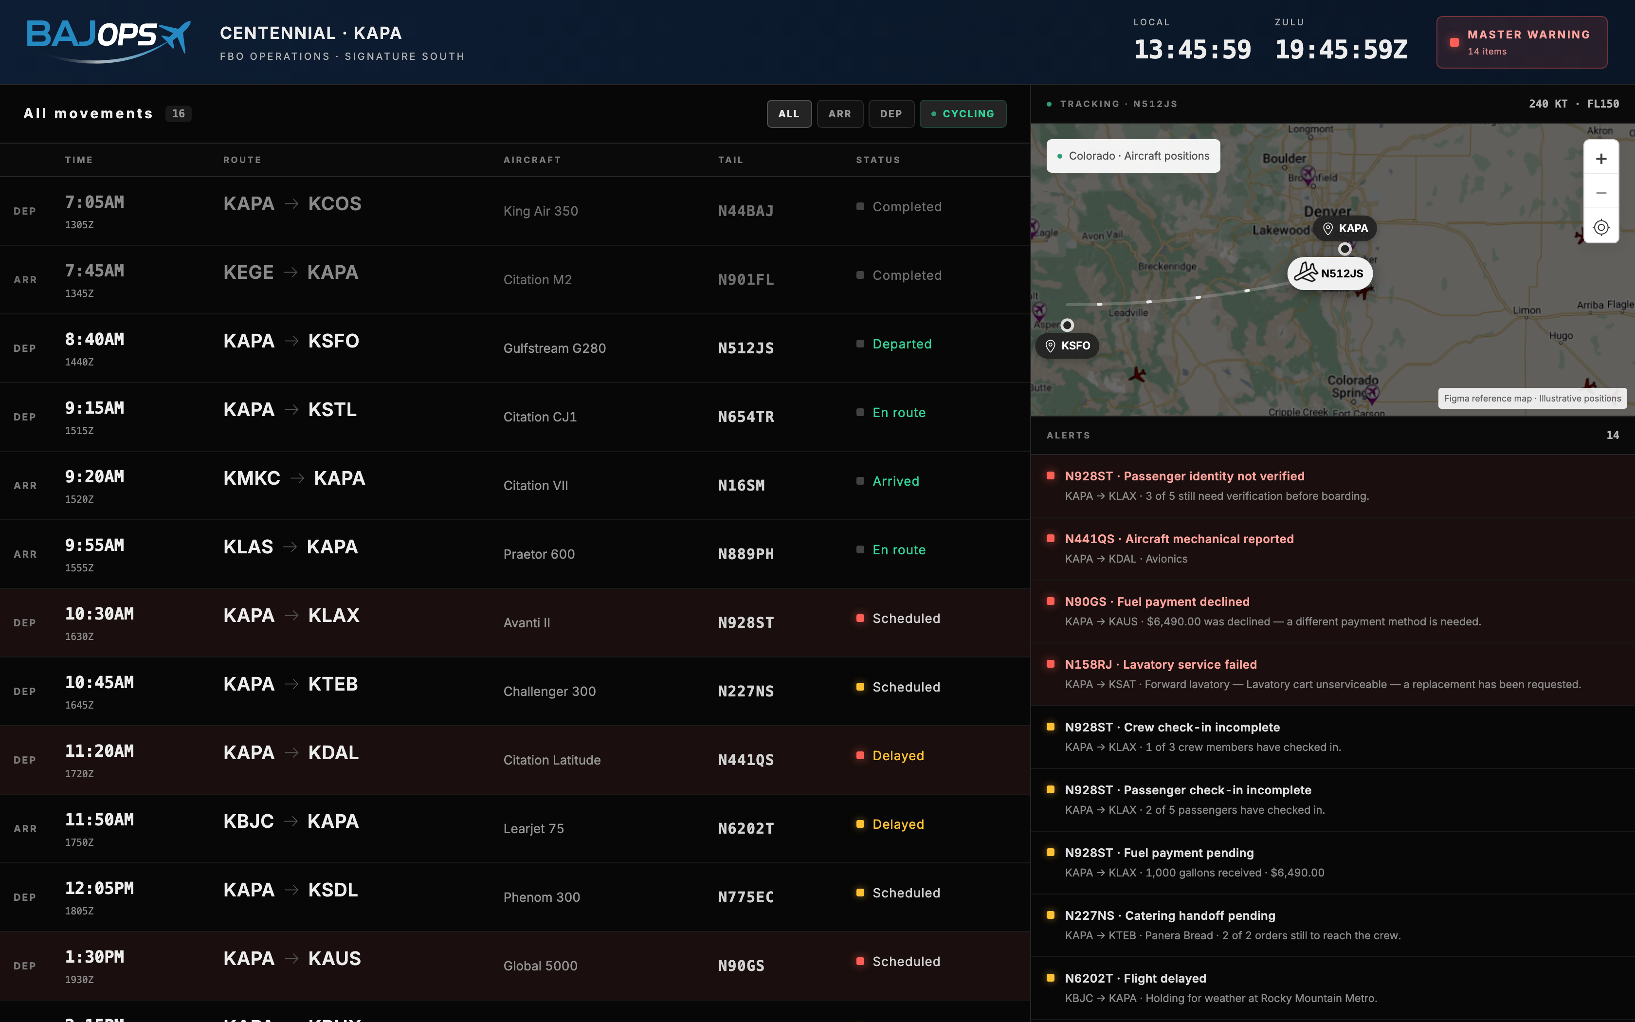Screen dimensions: 1635x1022
Task: Click the TIME column header
Action: [78, 160]
